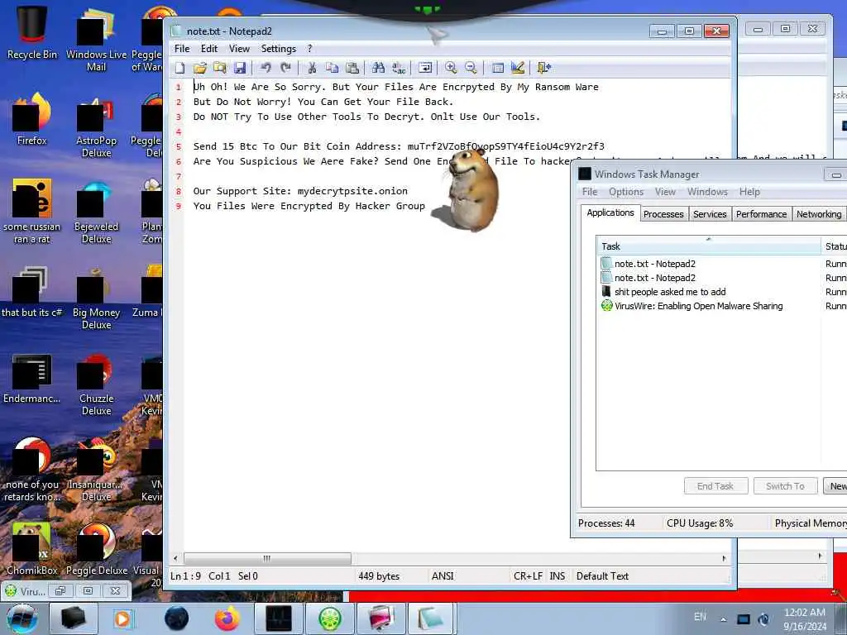Click the Copy icon in Notepad2 toolbar
The image size is (847, 635).
pyautogui.click(x=332, y=68)
